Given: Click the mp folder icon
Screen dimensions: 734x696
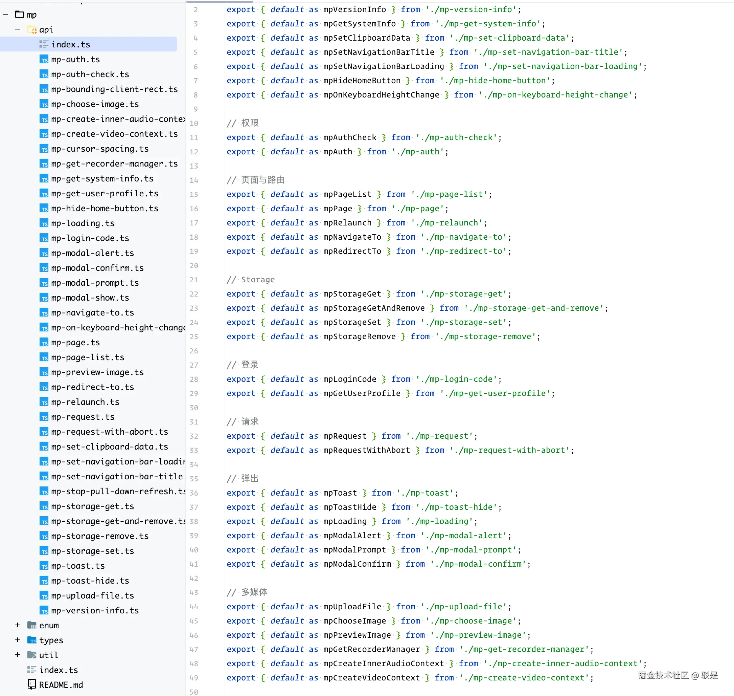Looking at the screenshot, I should (20, 15).
